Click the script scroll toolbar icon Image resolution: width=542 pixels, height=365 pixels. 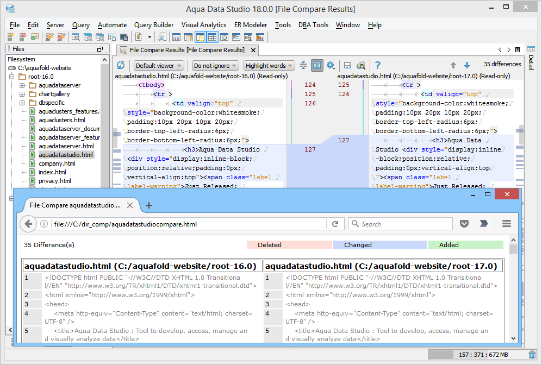[161, 37]
